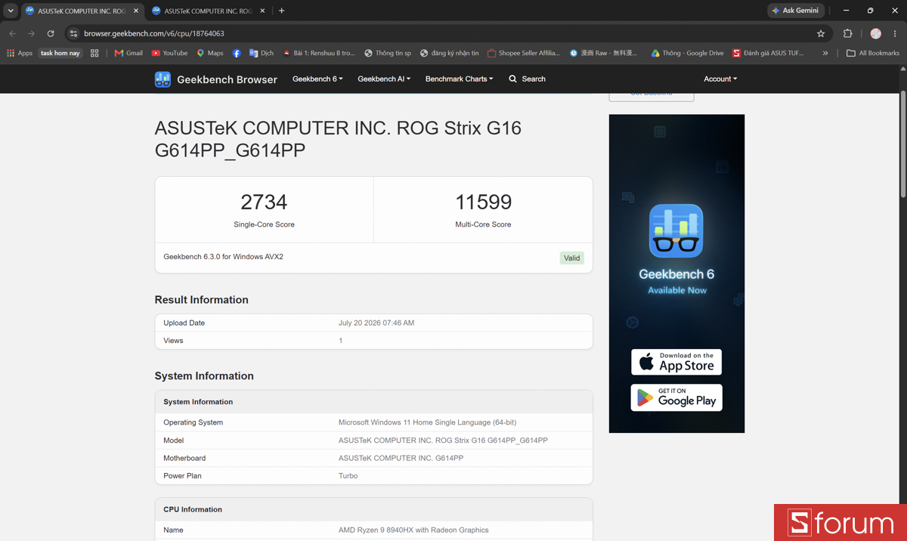Open the Dịch translate bookmark

point(262,53)
